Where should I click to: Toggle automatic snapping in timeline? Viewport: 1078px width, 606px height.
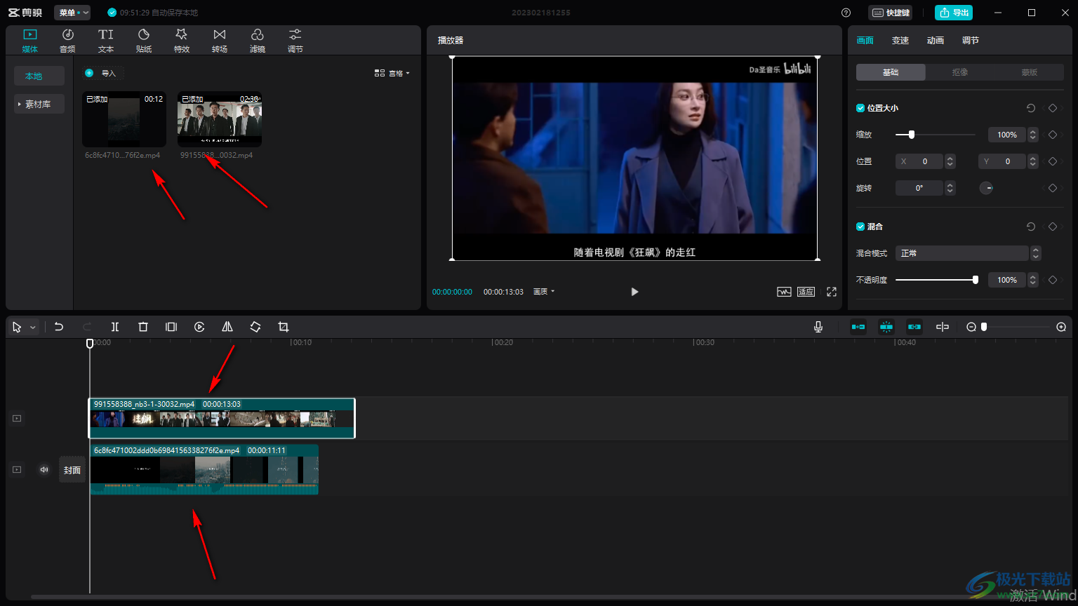[x=886, y=327]
